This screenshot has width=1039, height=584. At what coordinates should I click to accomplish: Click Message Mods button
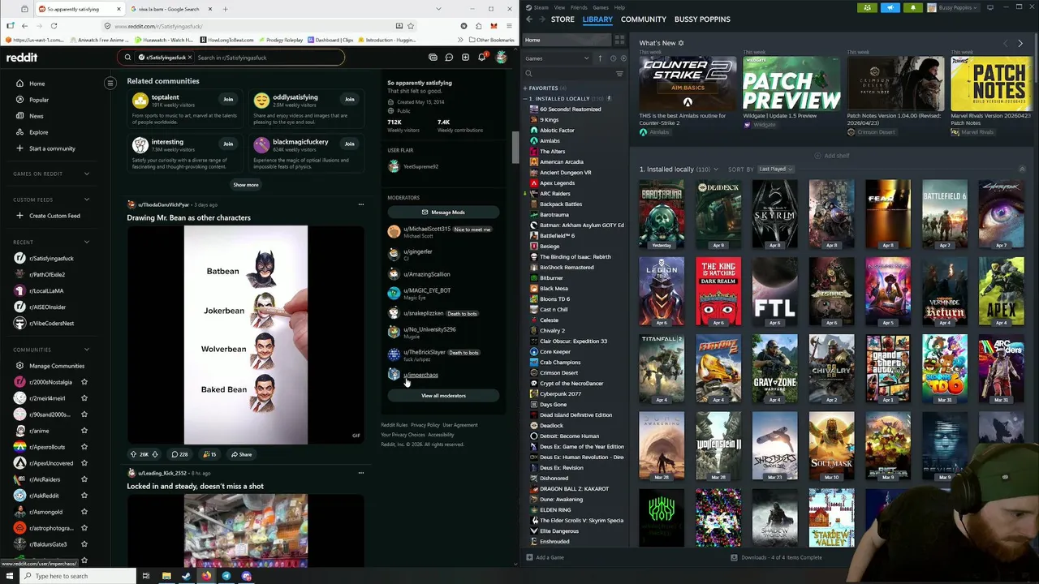coord(443,213)
